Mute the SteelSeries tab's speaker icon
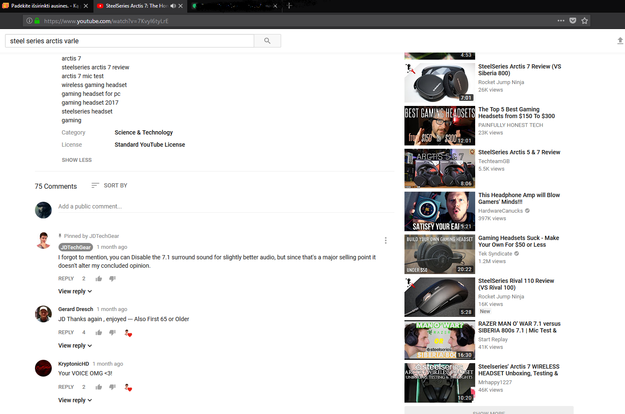Screen dimensions: 625x414 pos(173,6)
